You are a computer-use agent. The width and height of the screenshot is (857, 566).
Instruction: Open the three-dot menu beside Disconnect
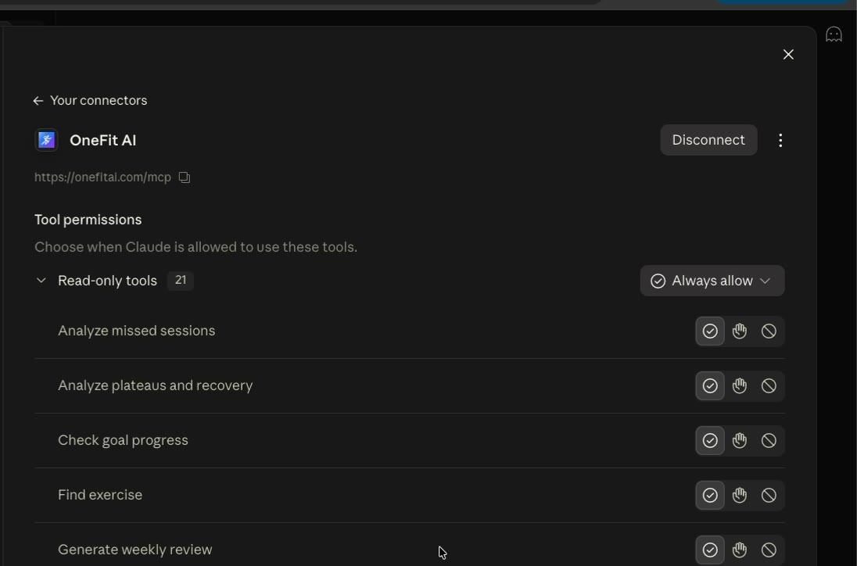tap(780, 141)
